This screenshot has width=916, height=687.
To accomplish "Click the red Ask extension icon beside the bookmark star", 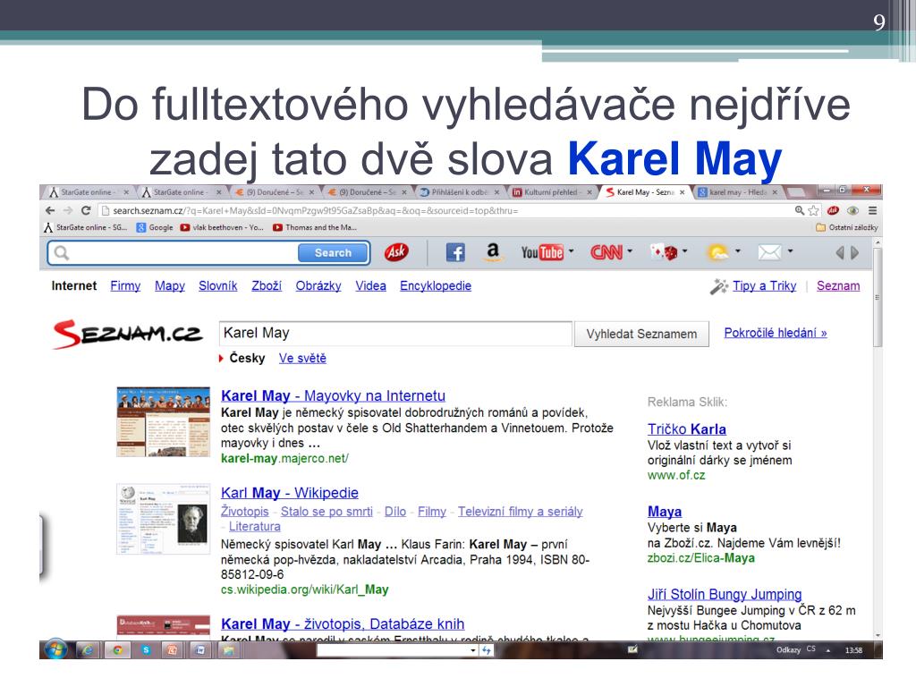I will pyautogui.click(x=833, y=210).
